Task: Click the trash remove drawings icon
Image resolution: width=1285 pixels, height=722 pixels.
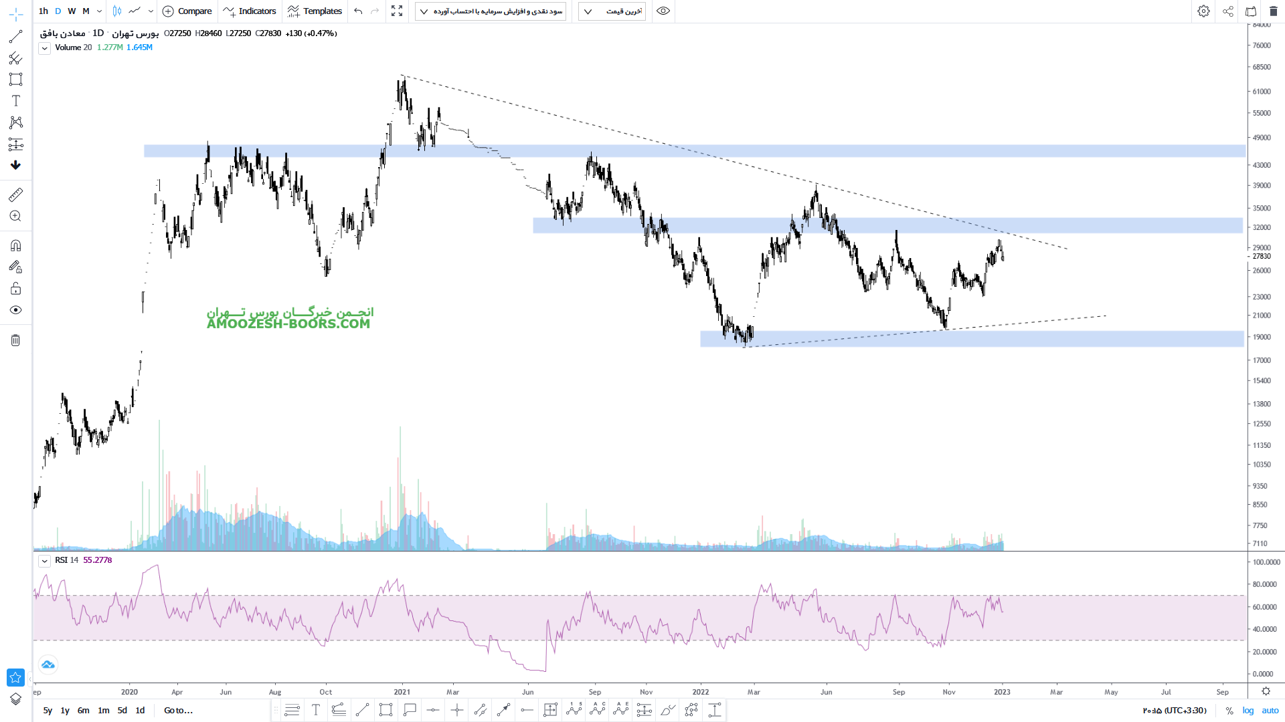Action: (15, 340)
